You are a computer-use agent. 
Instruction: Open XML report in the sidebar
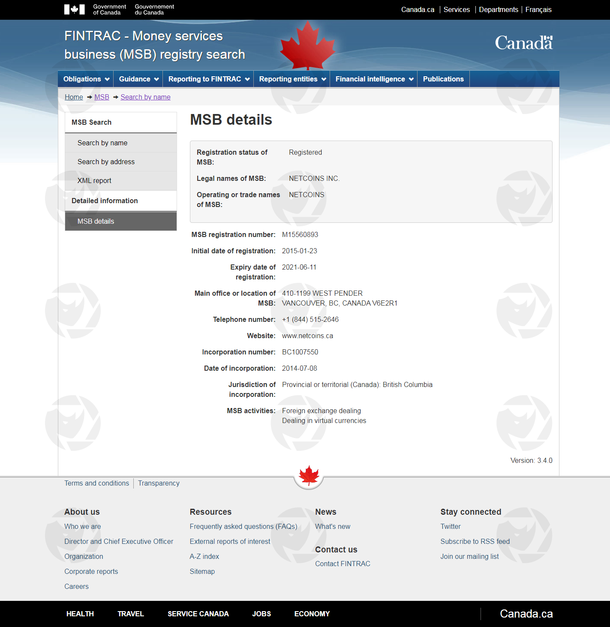(x=94, y=180)
